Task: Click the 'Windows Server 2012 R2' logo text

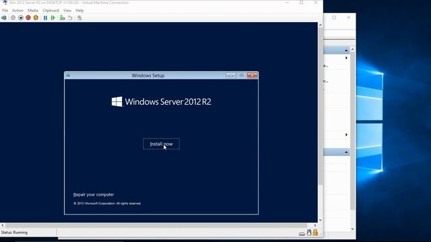Action: tap(168, 102)
